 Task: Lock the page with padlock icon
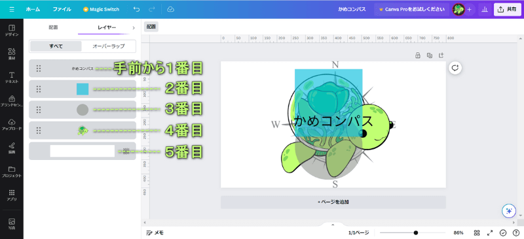coord(417,56)
